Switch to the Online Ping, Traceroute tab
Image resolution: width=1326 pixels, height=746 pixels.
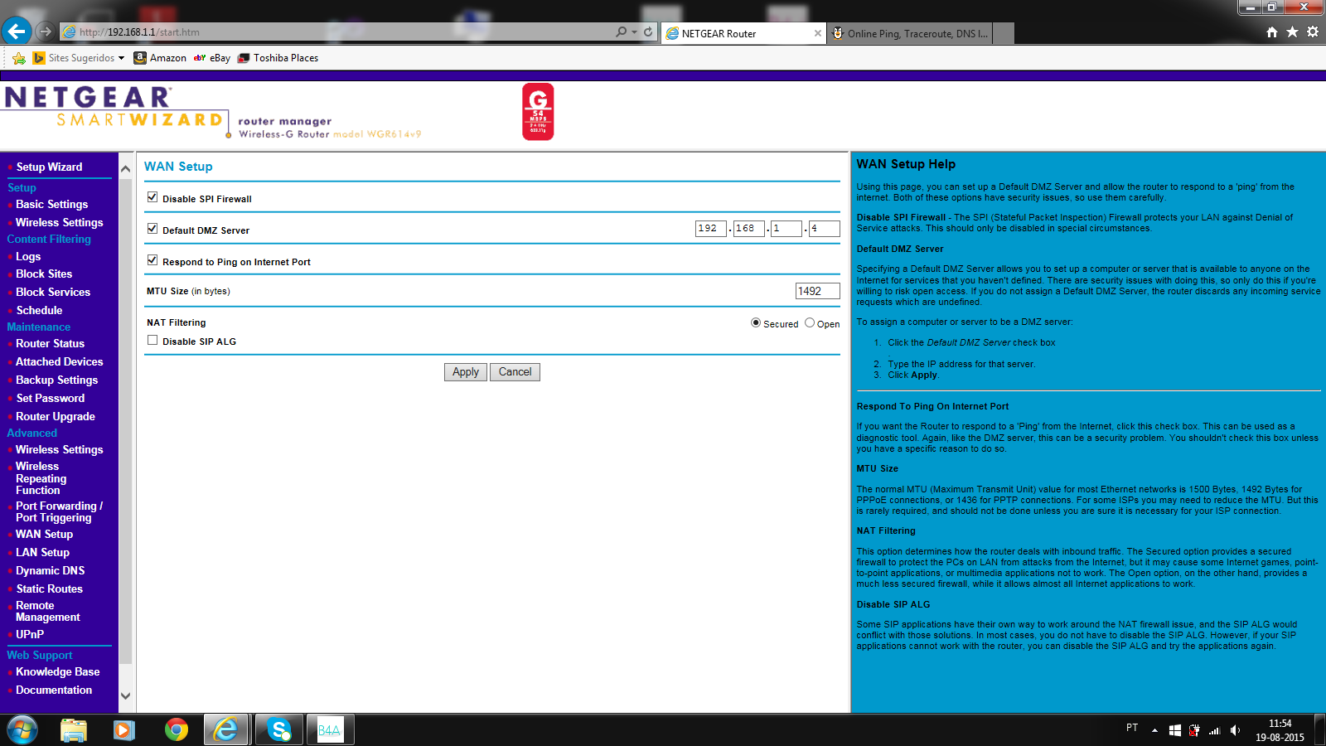pos(909,33)
